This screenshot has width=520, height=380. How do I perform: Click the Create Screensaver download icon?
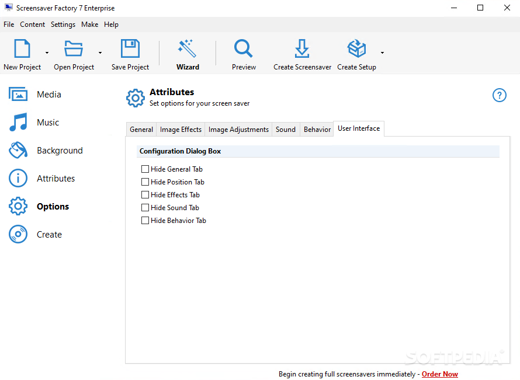point(302,48)
